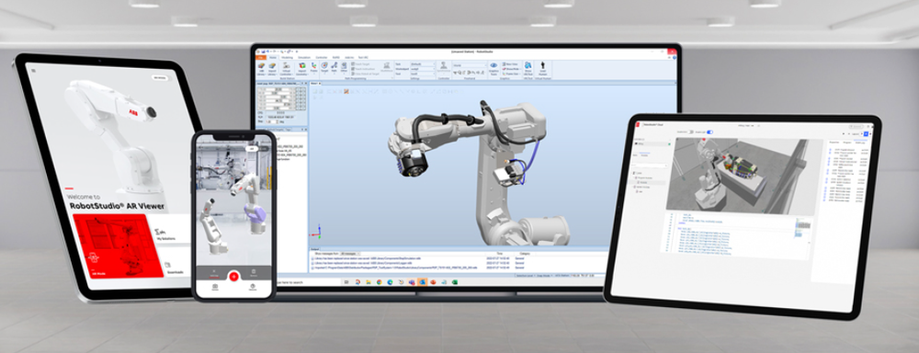Click the ABB logo in Cloud tablet
The height and width of the screenshot is (353, 919).
638,125
